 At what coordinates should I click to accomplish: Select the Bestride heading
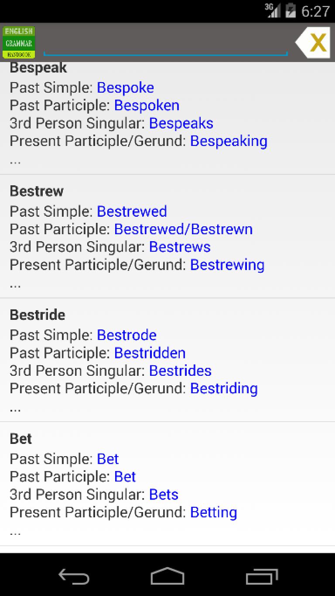pos(38,315)
